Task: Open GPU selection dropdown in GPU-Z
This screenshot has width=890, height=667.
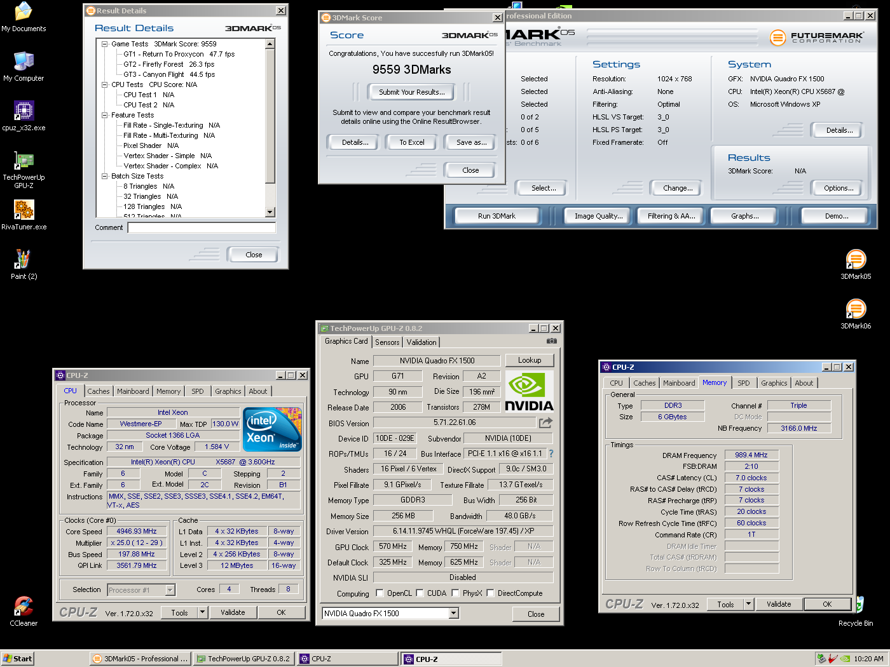Action: 453,613
